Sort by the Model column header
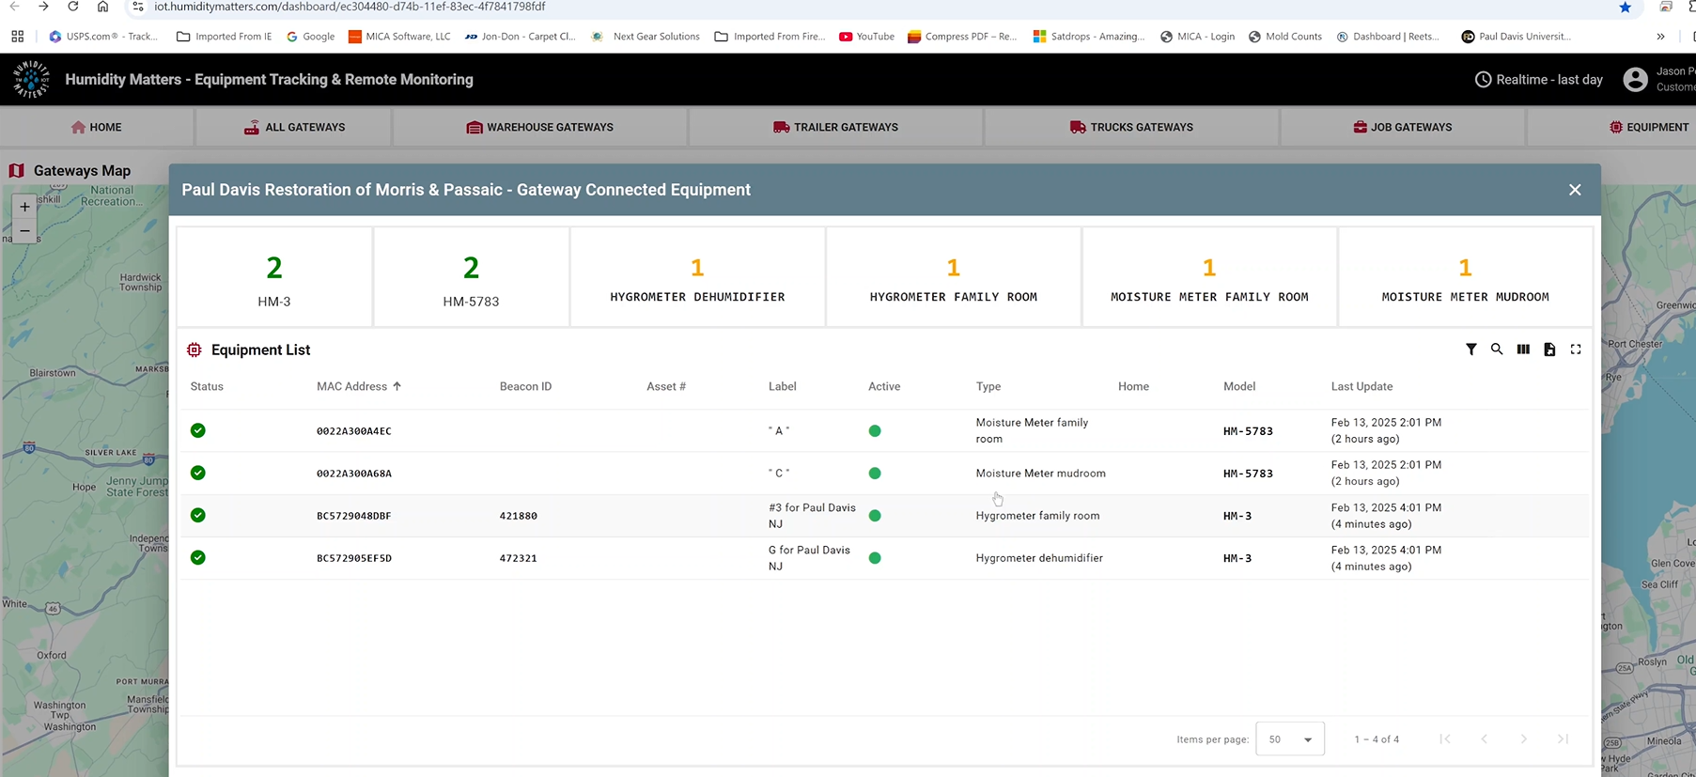The width and height of the screenshot is (1696, 777). coord(1239,386)
